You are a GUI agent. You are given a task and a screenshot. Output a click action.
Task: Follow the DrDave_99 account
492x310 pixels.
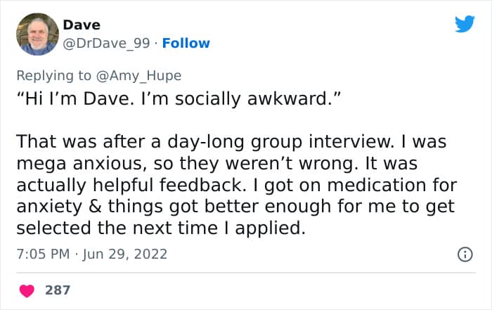(186, 44)
